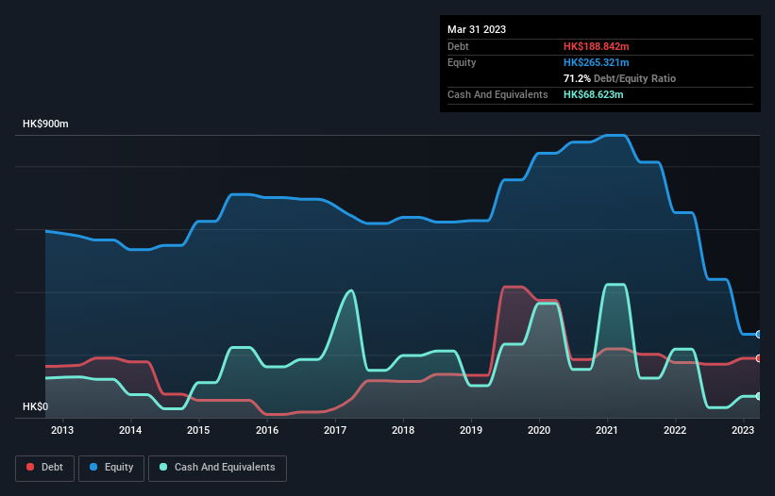Click the teal Cash legend dot

(163, 467)
